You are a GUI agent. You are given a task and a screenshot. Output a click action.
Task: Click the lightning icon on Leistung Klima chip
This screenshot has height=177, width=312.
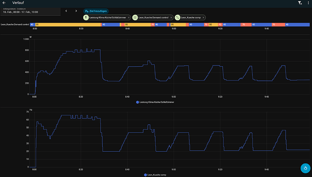[86, 18]
